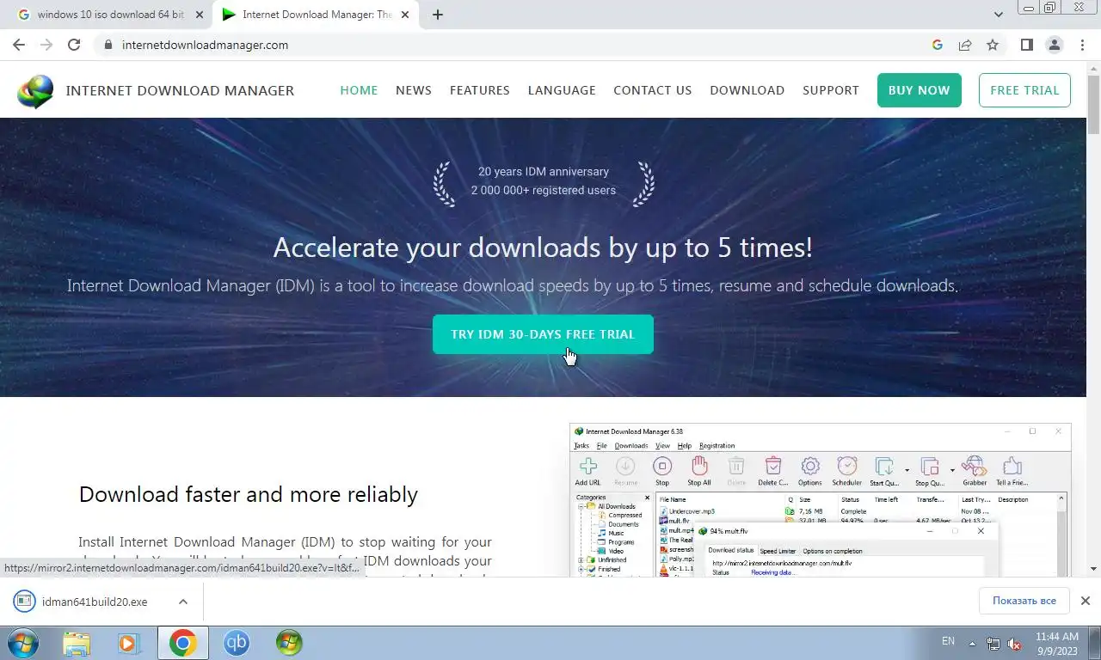This screenshot has width=1101, height=660.
Task: Switch to the windows 10 iso tab
Action: 112,15
